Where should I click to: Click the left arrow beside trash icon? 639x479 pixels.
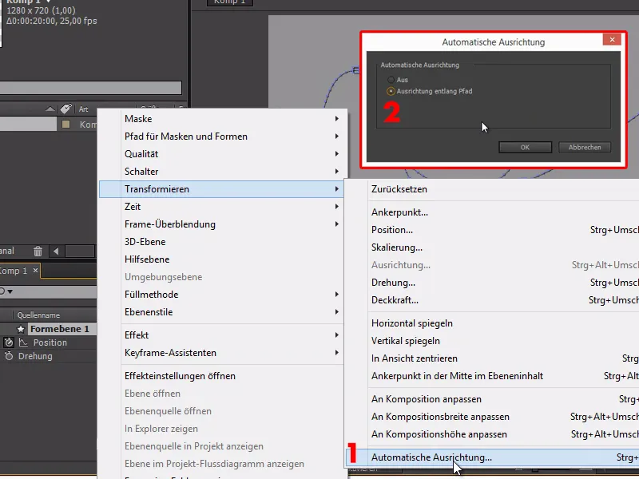56,251
